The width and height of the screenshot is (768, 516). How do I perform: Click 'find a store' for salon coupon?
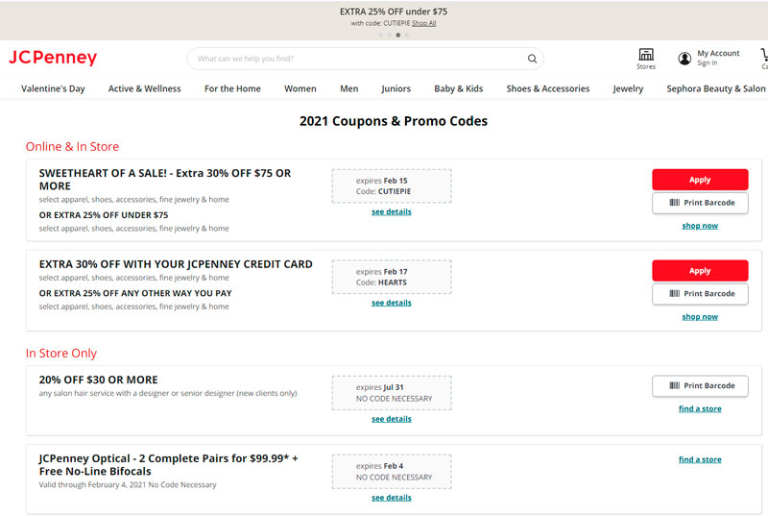[x=700, y=408]
